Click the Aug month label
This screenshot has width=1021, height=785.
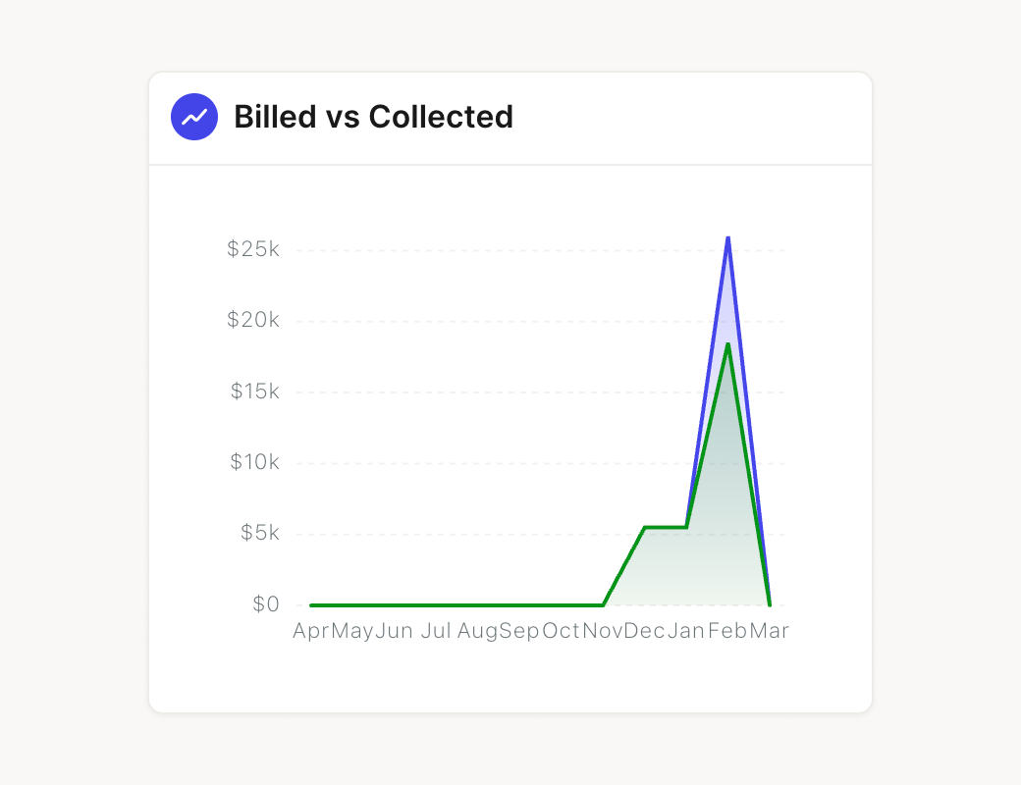point(477,631)
